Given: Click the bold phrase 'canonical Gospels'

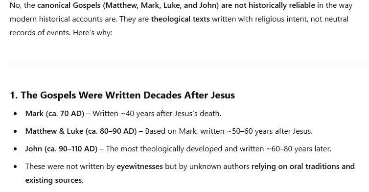Looking at the screenshot, I should pyautogui.click(x=69, y=5).
